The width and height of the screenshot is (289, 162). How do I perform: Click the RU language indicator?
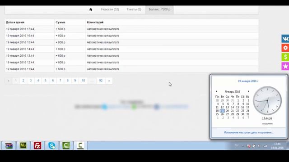[x=237, y=145]
